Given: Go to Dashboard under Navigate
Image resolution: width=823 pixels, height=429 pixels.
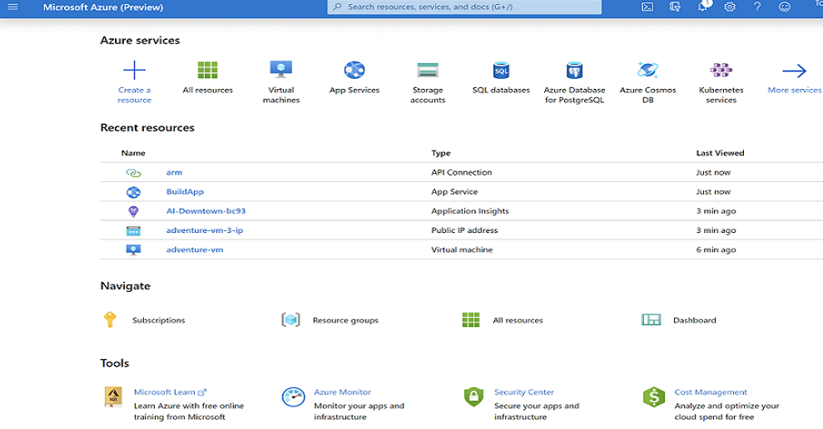Looking at the screenshot, I should tap(694, 320).
